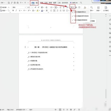
Task: Expand the 粘贴 paste options arrow
Action: pos(6,11)
